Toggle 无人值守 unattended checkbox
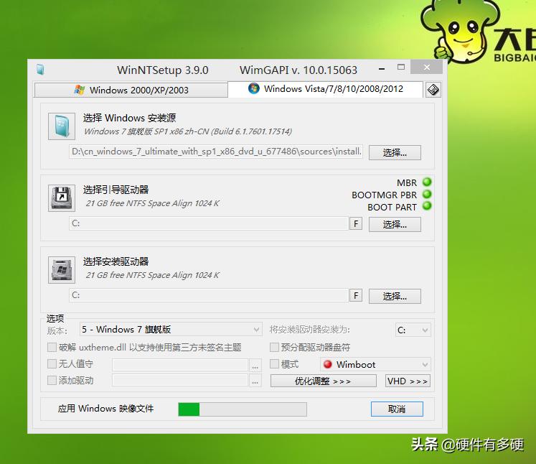This screenshot has width=536, height=464. pos(52,363)
